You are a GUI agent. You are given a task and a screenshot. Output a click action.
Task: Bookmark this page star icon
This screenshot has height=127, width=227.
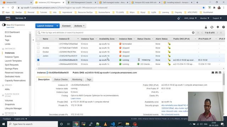(x=204, y=8)
